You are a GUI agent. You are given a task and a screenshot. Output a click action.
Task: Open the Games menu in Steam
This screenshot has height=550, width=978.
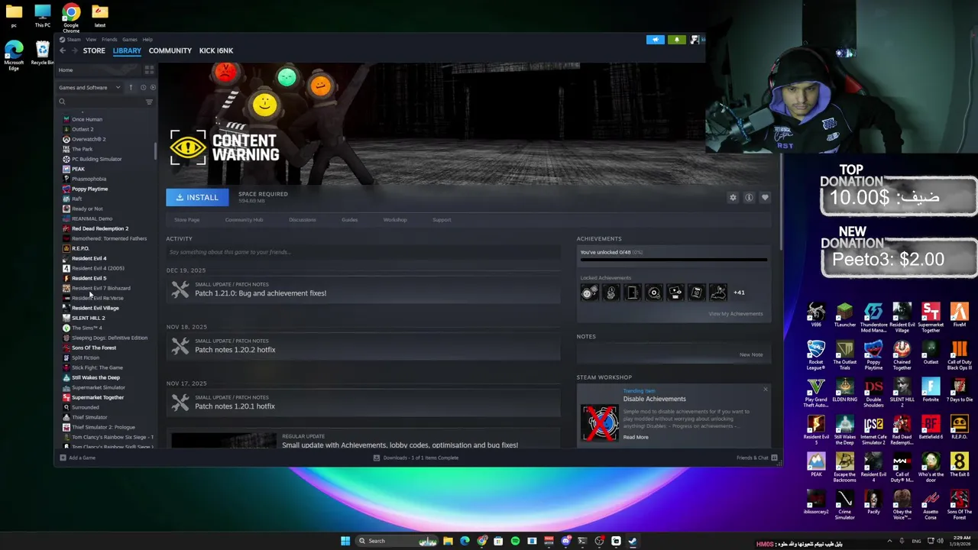pos(130,40)
